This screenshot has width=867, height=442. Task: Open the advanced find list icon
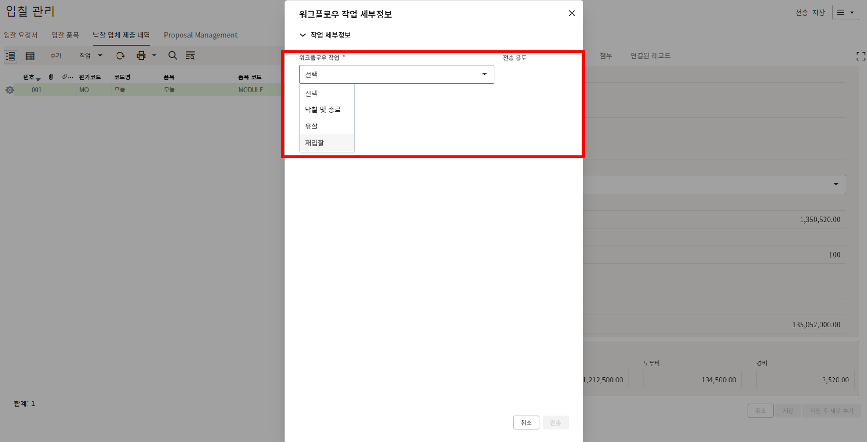[x=190, y=55]
